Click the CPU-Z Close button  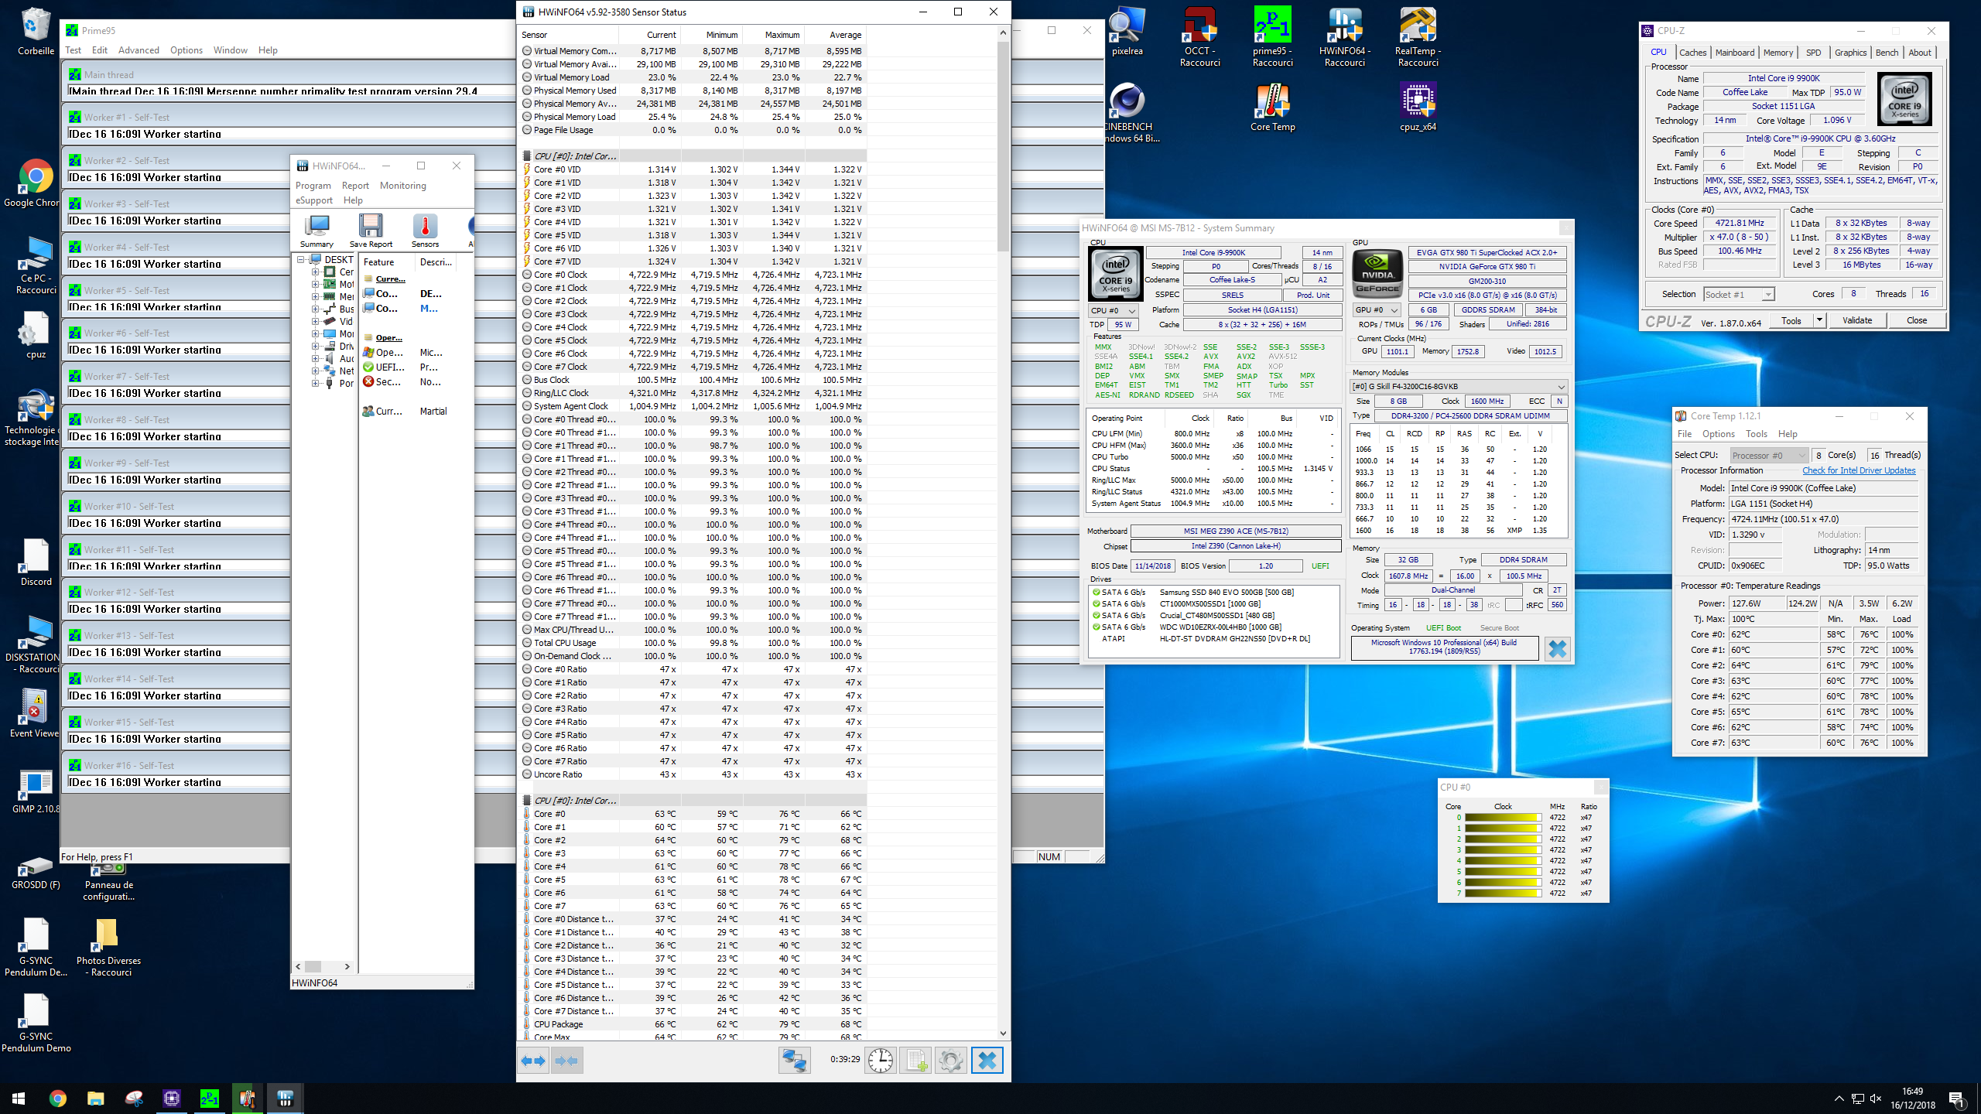[1916, 320]
